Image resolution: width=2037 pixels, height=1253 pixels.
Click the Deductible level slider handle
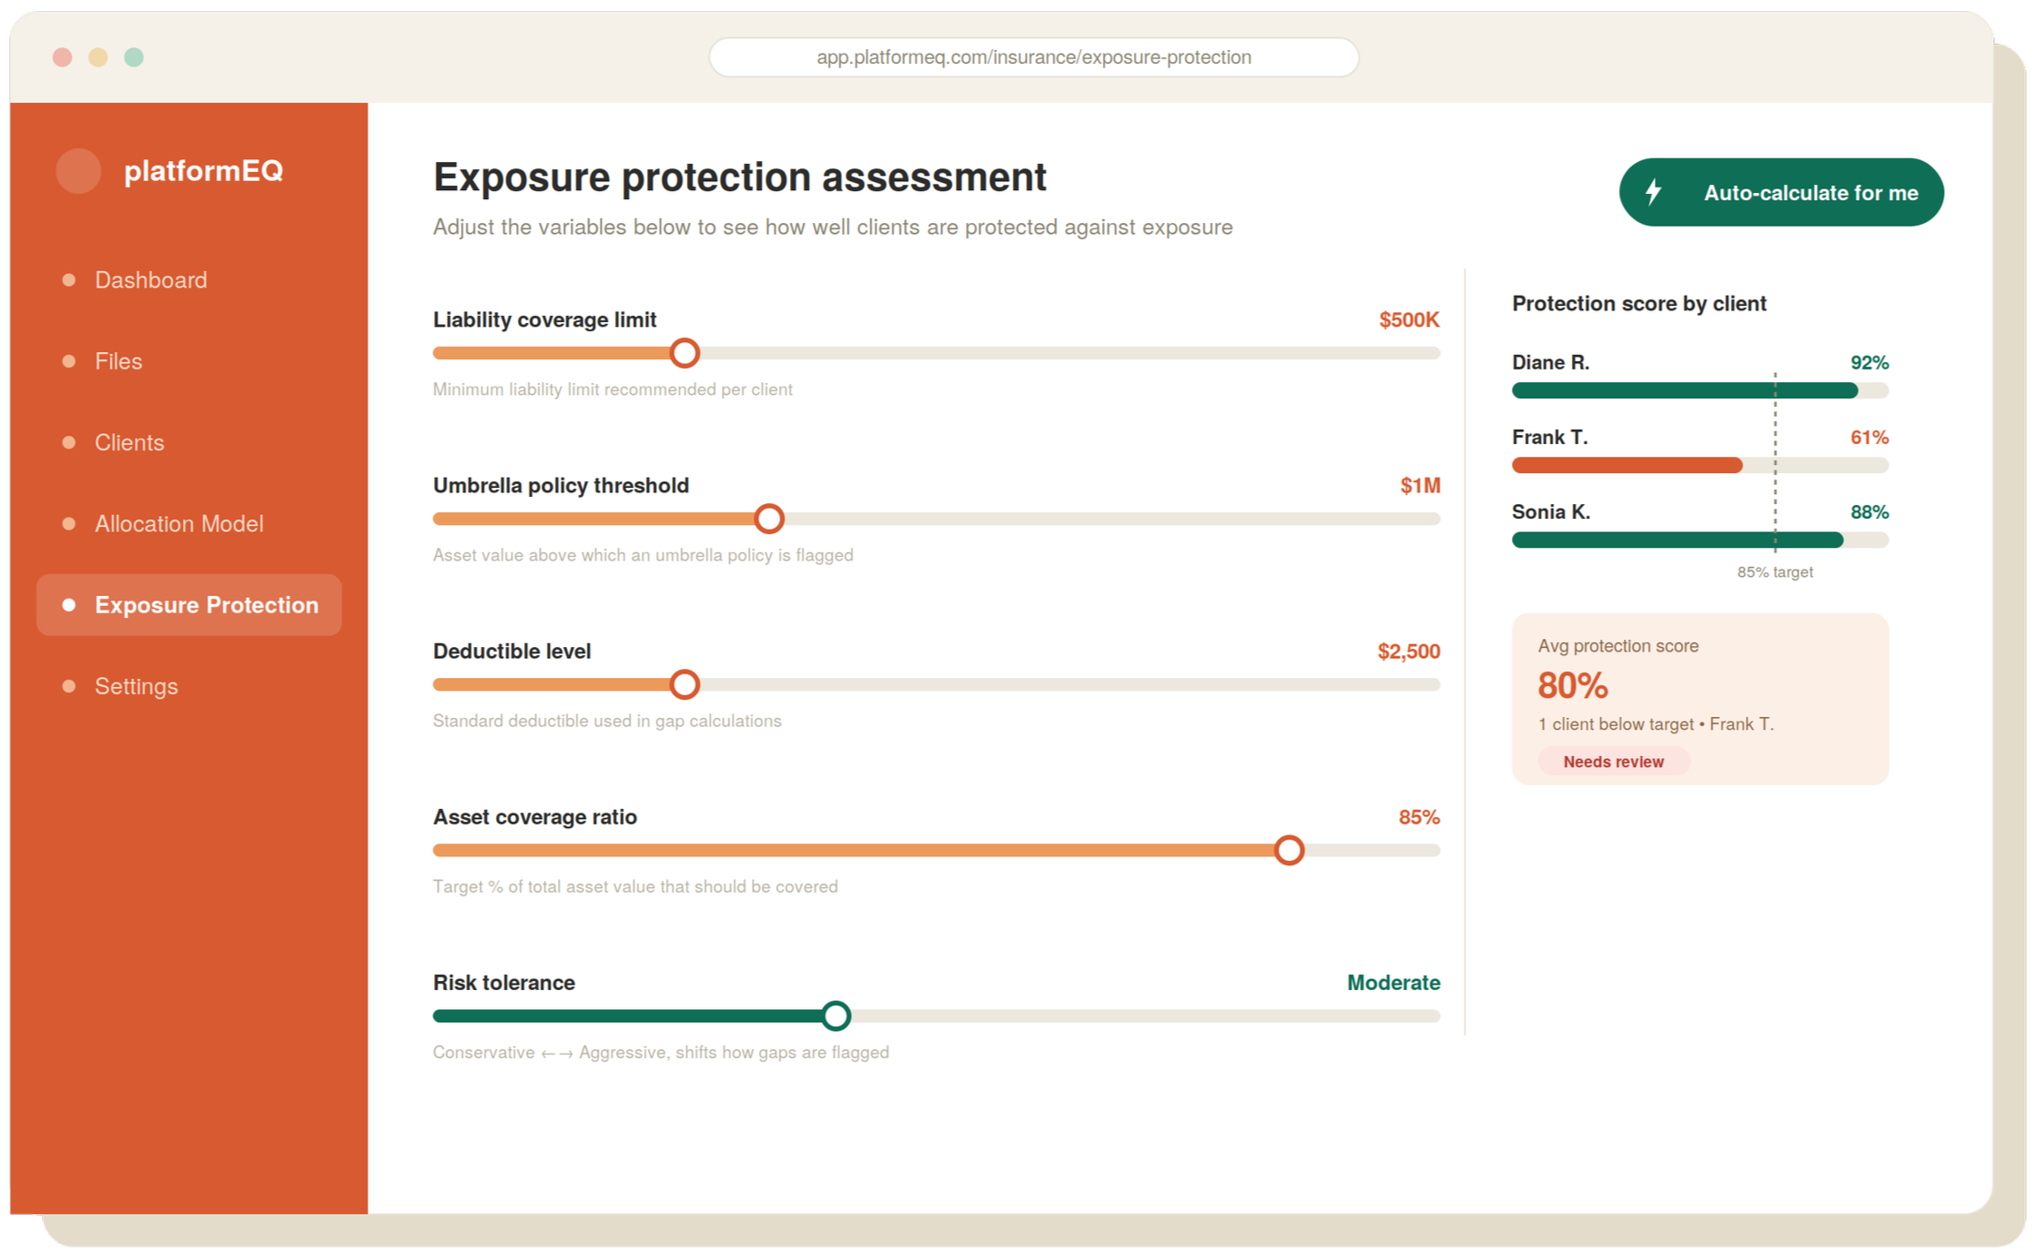click(x=684, y=684)
